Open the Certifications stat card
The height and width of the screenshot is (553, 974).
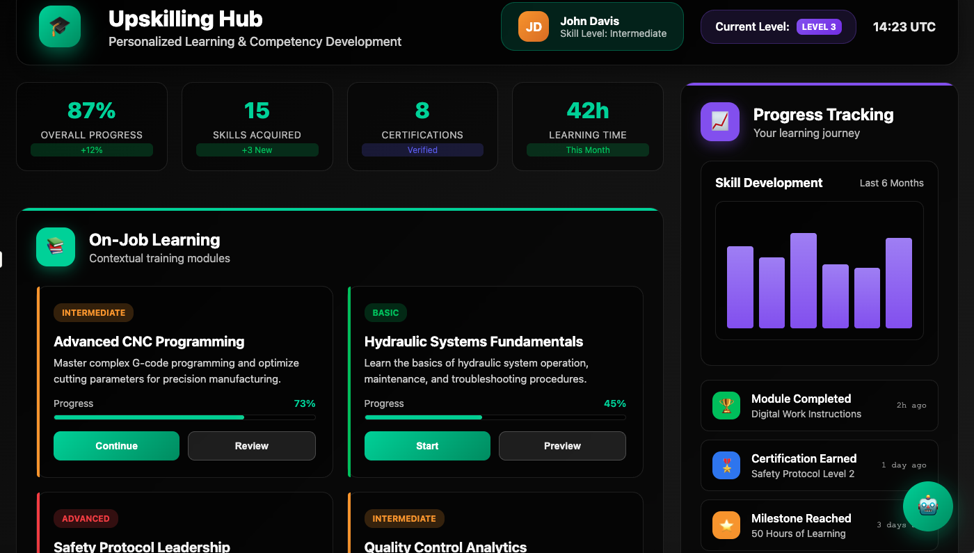click(422, 127)
